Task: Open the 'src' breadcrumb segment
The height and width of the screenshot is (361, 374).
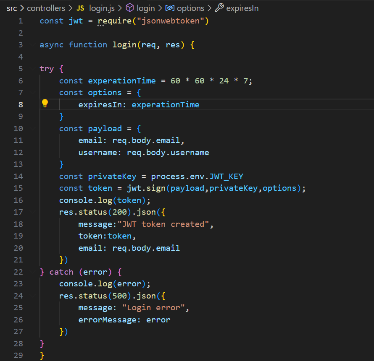Action: pyautogui.click(x=12, y=8)
